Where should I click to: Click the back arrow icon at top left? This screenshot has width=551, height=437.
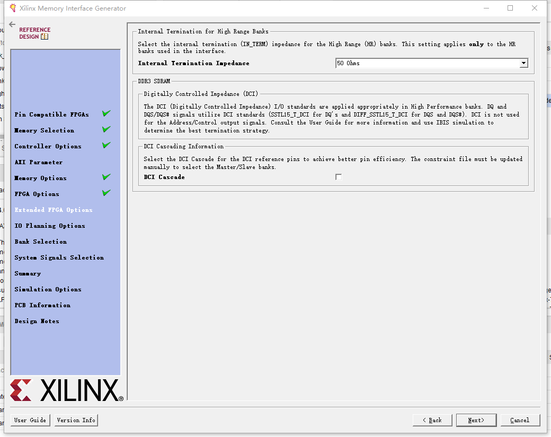pyautogui.click(x=12, y=24)
